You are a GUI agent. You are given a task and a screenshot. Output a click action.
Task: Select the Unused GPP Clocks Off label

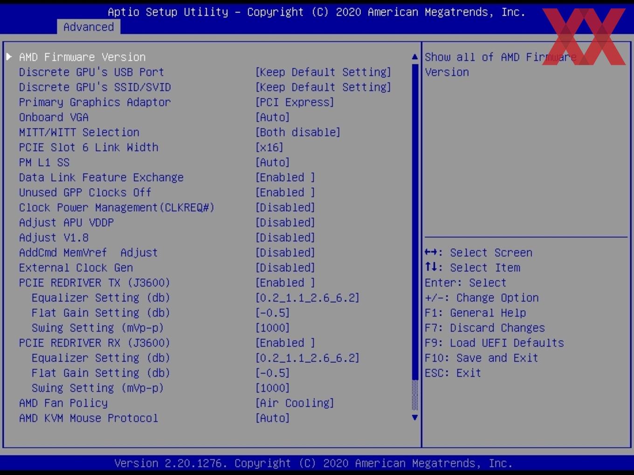tap(85, 192)
